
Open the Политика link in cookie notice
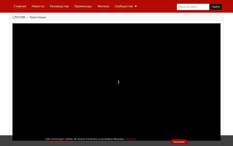(130, 139)
